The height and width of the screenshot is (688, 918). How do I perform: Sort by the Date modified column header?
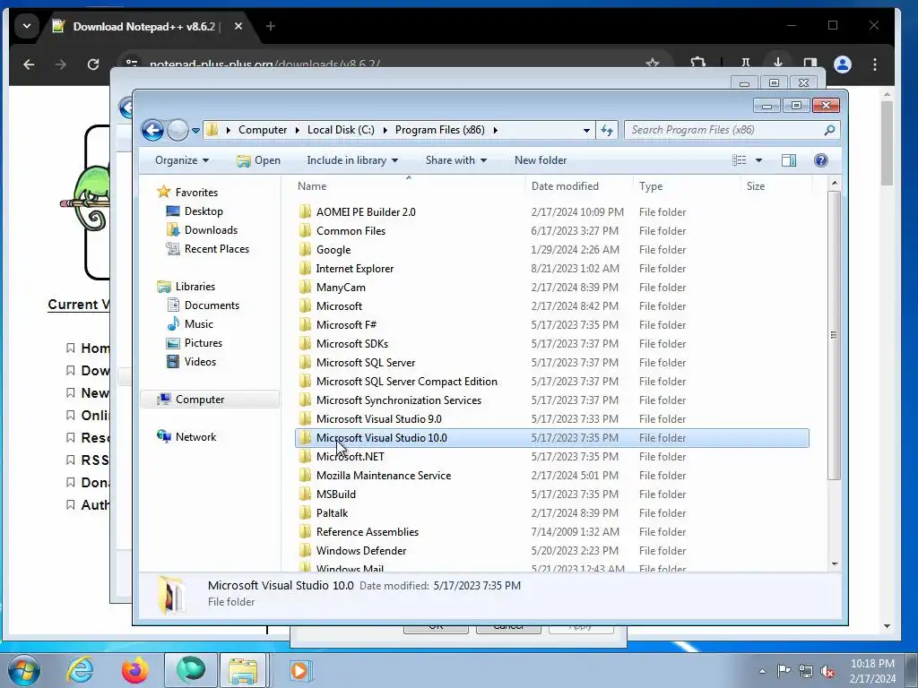coord(565,186)
